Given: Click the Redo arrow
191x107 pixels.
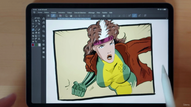Looking at the screenshot, I should point(89,16).
